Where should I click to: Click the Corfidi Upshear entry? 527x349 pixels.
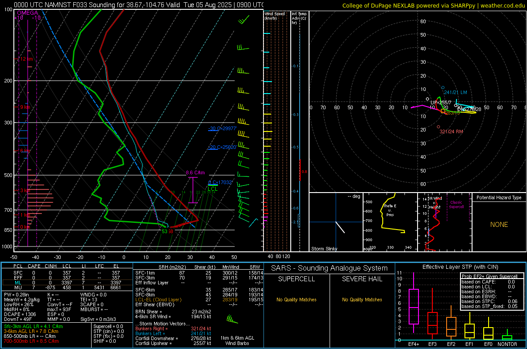(x=173, y=343)
